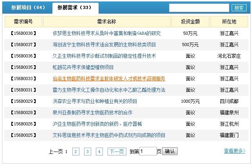The width and height of the screenshot is (252, 166).
Task: Open the 海创洁宁生物科技 project link
Action: pos(104,45)
